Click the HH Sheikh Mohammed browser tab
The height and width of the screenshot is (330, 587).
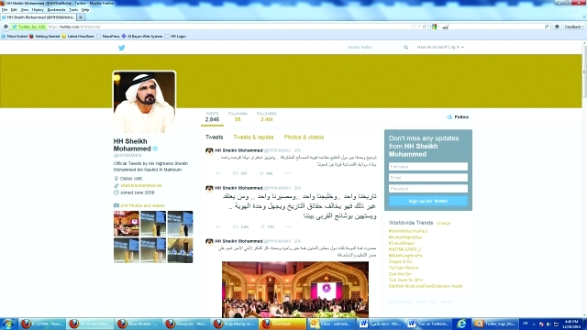[39, 17]
